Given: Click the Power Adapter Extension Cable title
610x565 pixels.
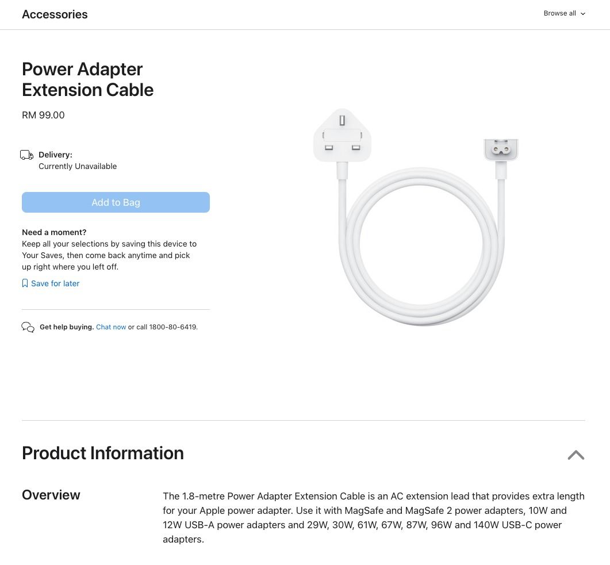Looking at the screenshot, I should click(x=87, y=79).
